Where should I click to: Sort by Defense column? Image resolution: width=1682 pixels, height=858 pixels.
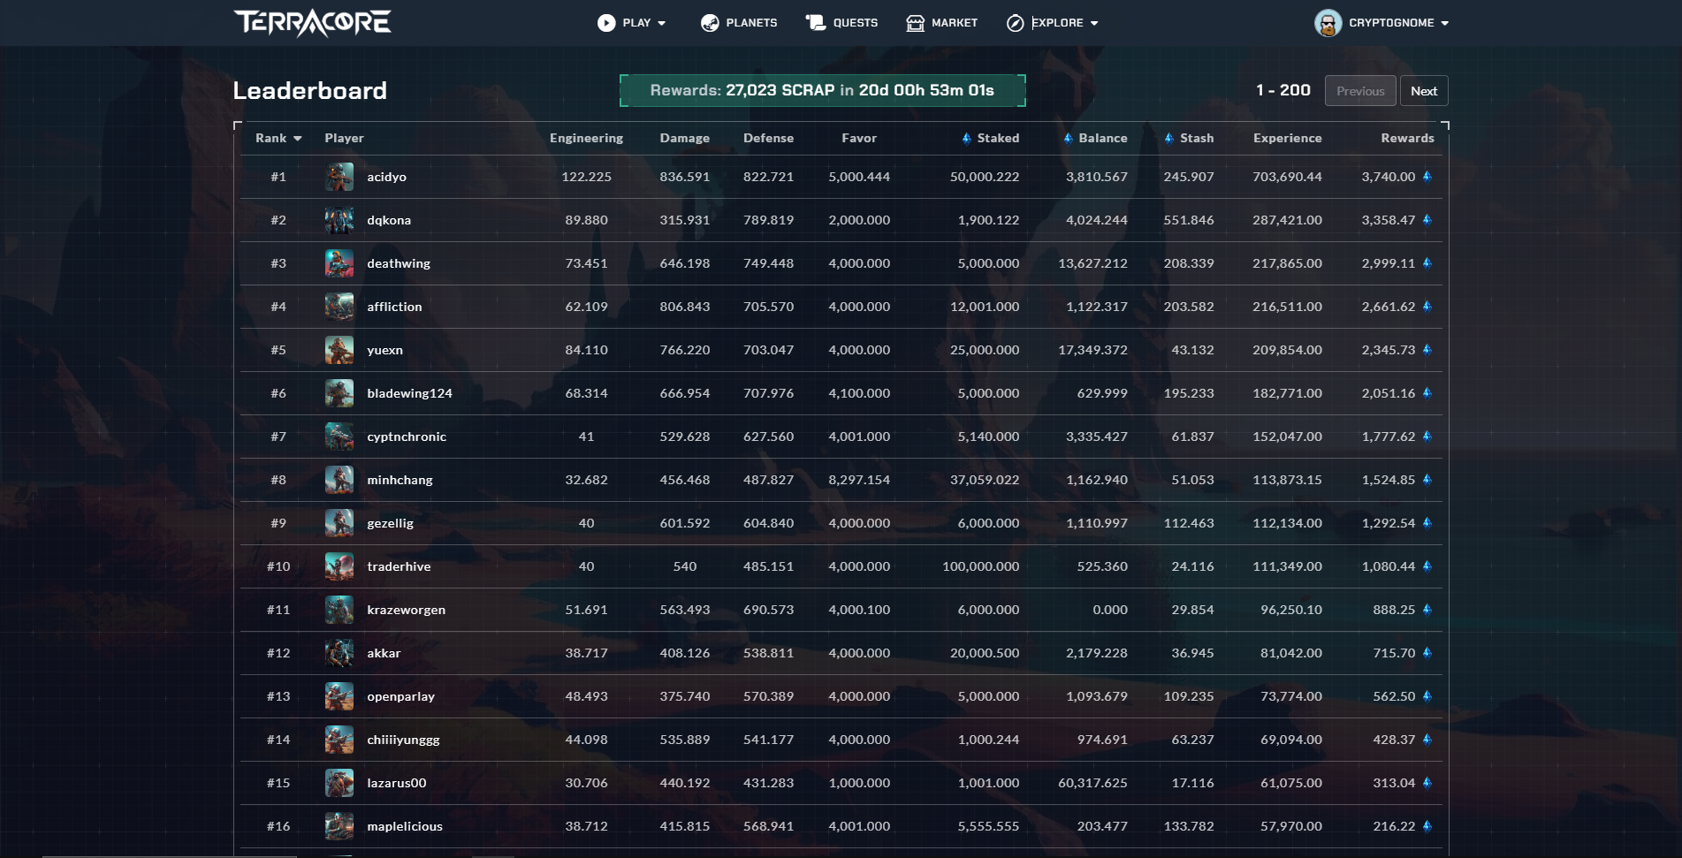point(768,138)
